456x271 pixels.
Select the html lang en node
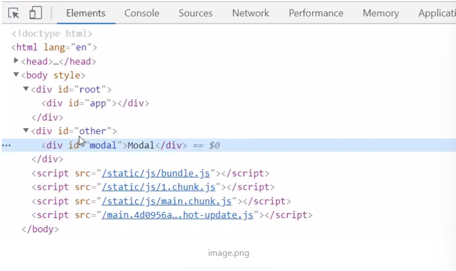[x=54, y=47]
